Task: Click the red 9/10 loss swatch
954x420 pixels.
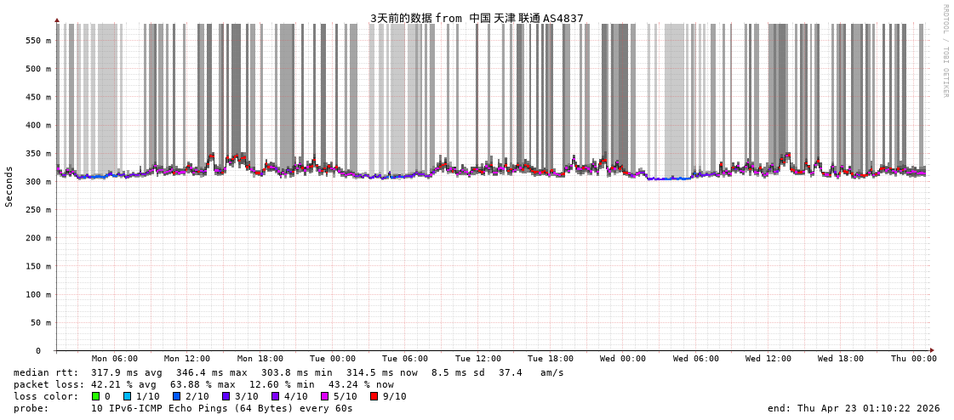Action: pos(374,396)
